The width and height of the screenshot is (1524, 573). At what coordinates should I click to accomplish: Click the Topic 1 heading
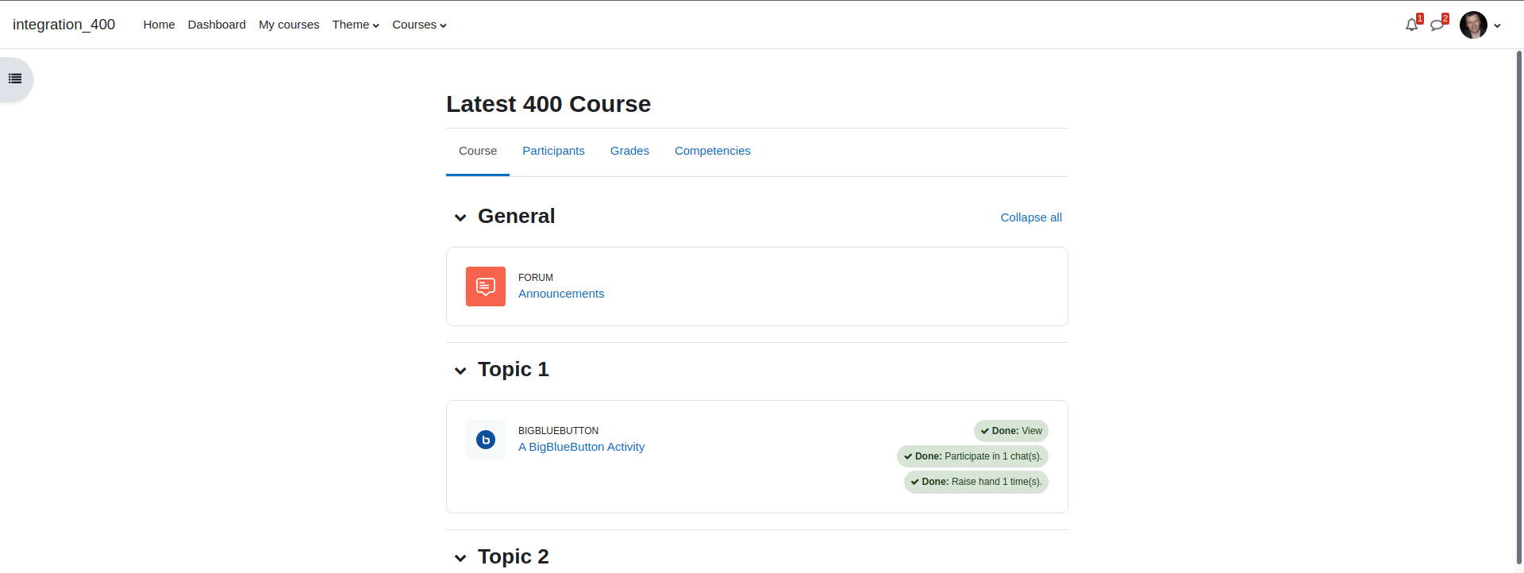[x=514, y=370]
